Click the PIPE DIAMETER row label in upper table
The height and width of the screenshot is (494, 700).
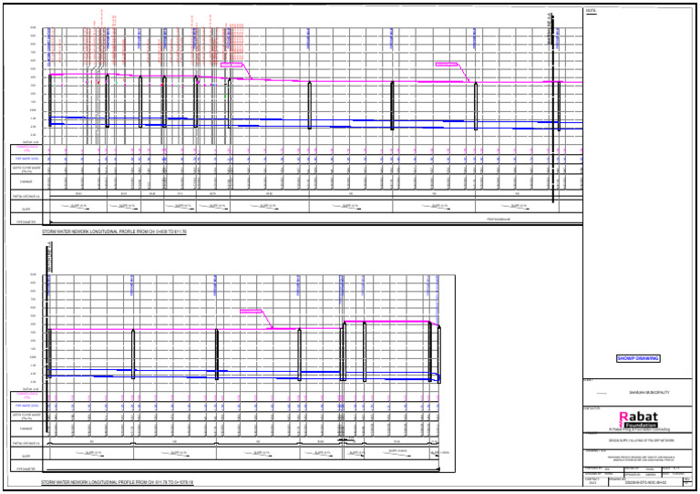(x=27, y=221)
